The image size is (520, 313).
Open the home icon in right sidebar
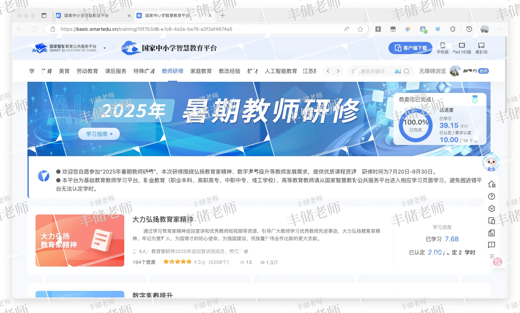(x=492, y=184)
